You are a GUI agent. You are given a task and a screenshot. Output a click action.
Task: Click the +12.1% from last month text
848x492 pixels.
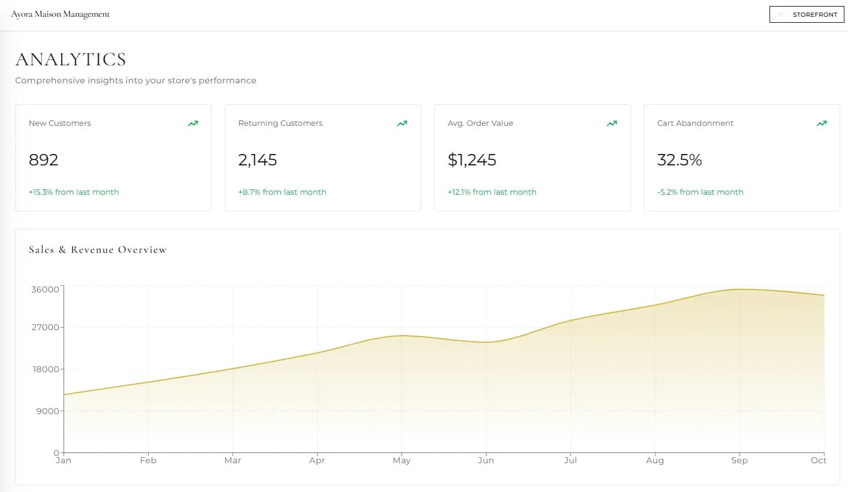pos(492,192)
